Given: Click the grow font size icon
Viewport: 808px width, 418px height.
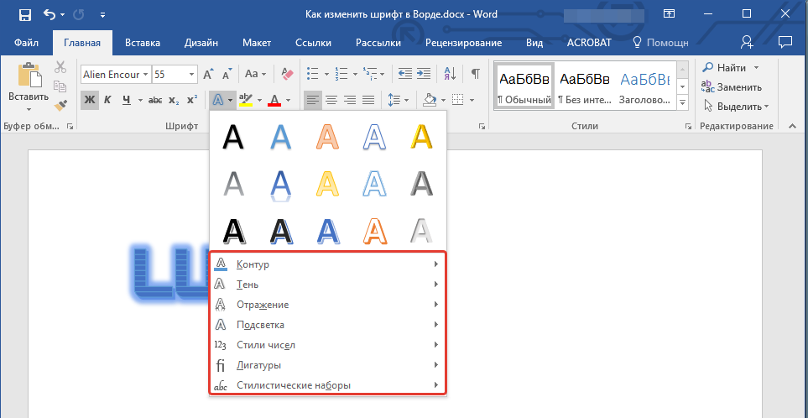Looking at the screenshot, I should (x=208, y=74).
